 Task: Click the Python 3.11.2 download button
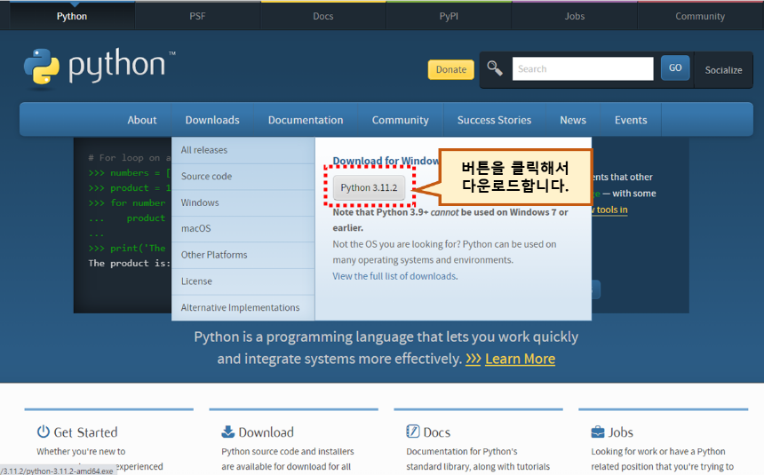pyautogui.click(x=369, y=187)
